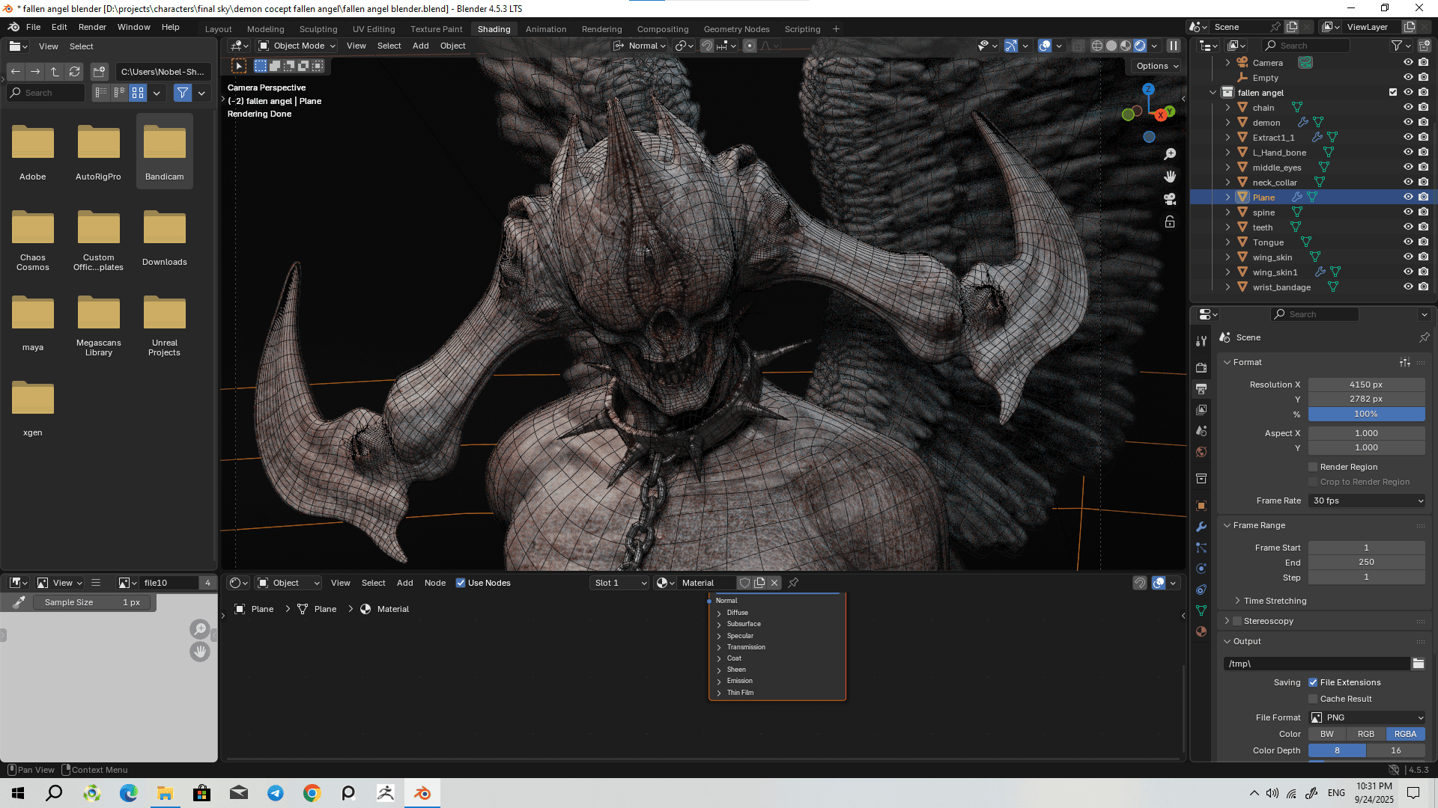
Task: Open the Modifiers properties tab
Action: (1201, 527)
